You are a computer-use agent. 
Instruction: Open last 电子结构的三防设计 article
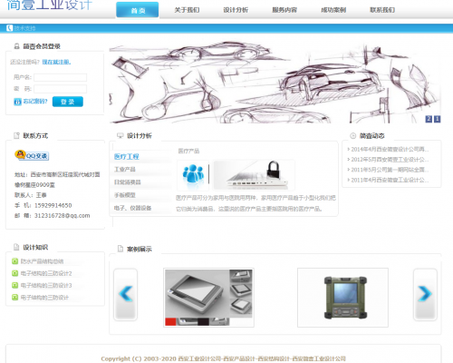[x=44, y=298]
